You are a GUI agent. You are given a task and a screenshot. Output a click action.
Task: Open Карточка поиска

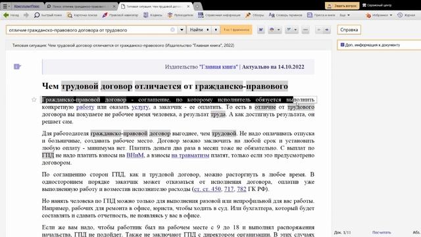(x=82, y=15)
